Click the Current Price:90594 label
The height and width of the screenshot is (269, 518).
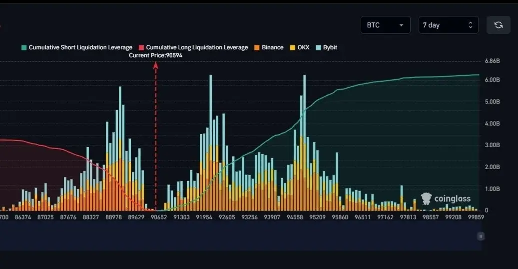coord(155,55)
